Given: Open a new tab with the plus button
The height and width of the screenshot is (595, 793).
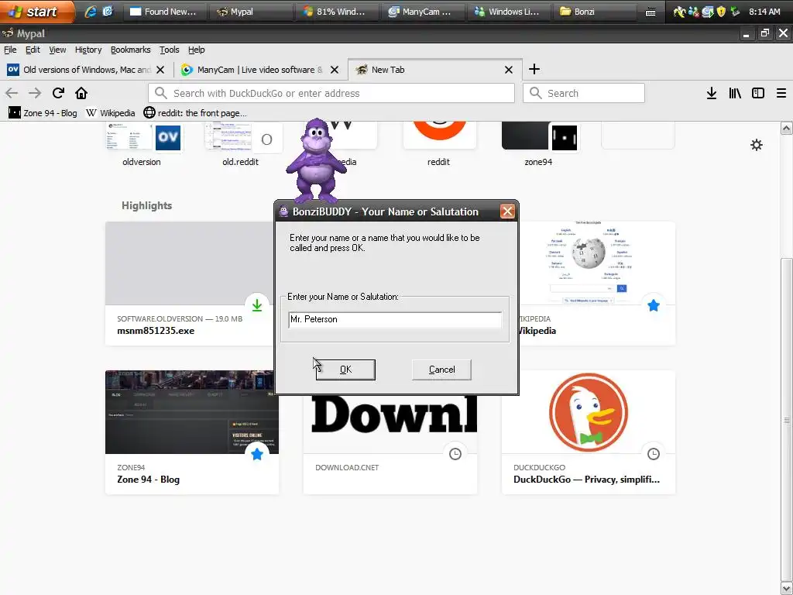Looking at the screenshot, I should point(534,69).
